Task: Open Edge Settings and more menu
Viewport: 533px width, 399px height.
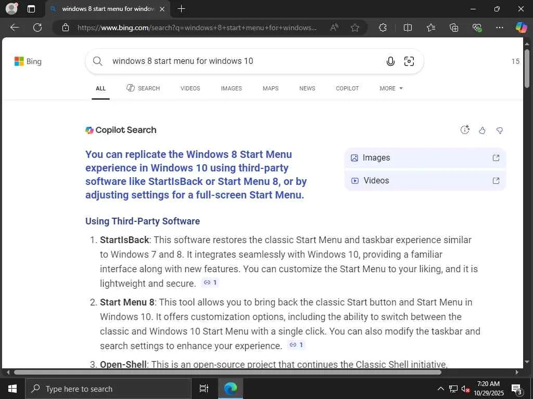Action: [499, 28]
